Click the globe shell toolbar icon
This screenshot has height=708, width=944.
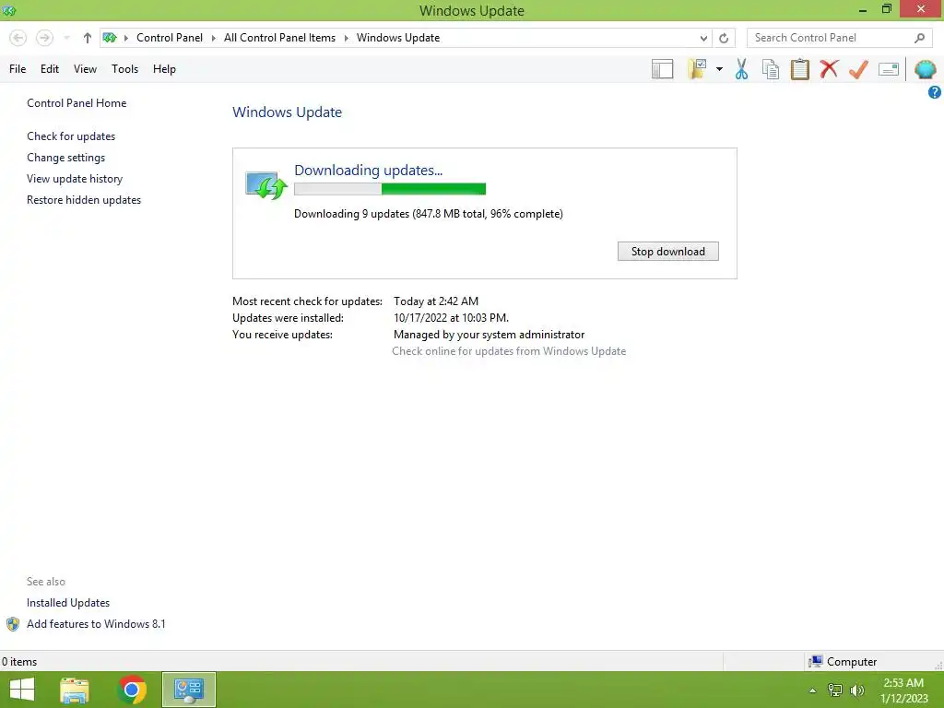[x=925, y=69]
